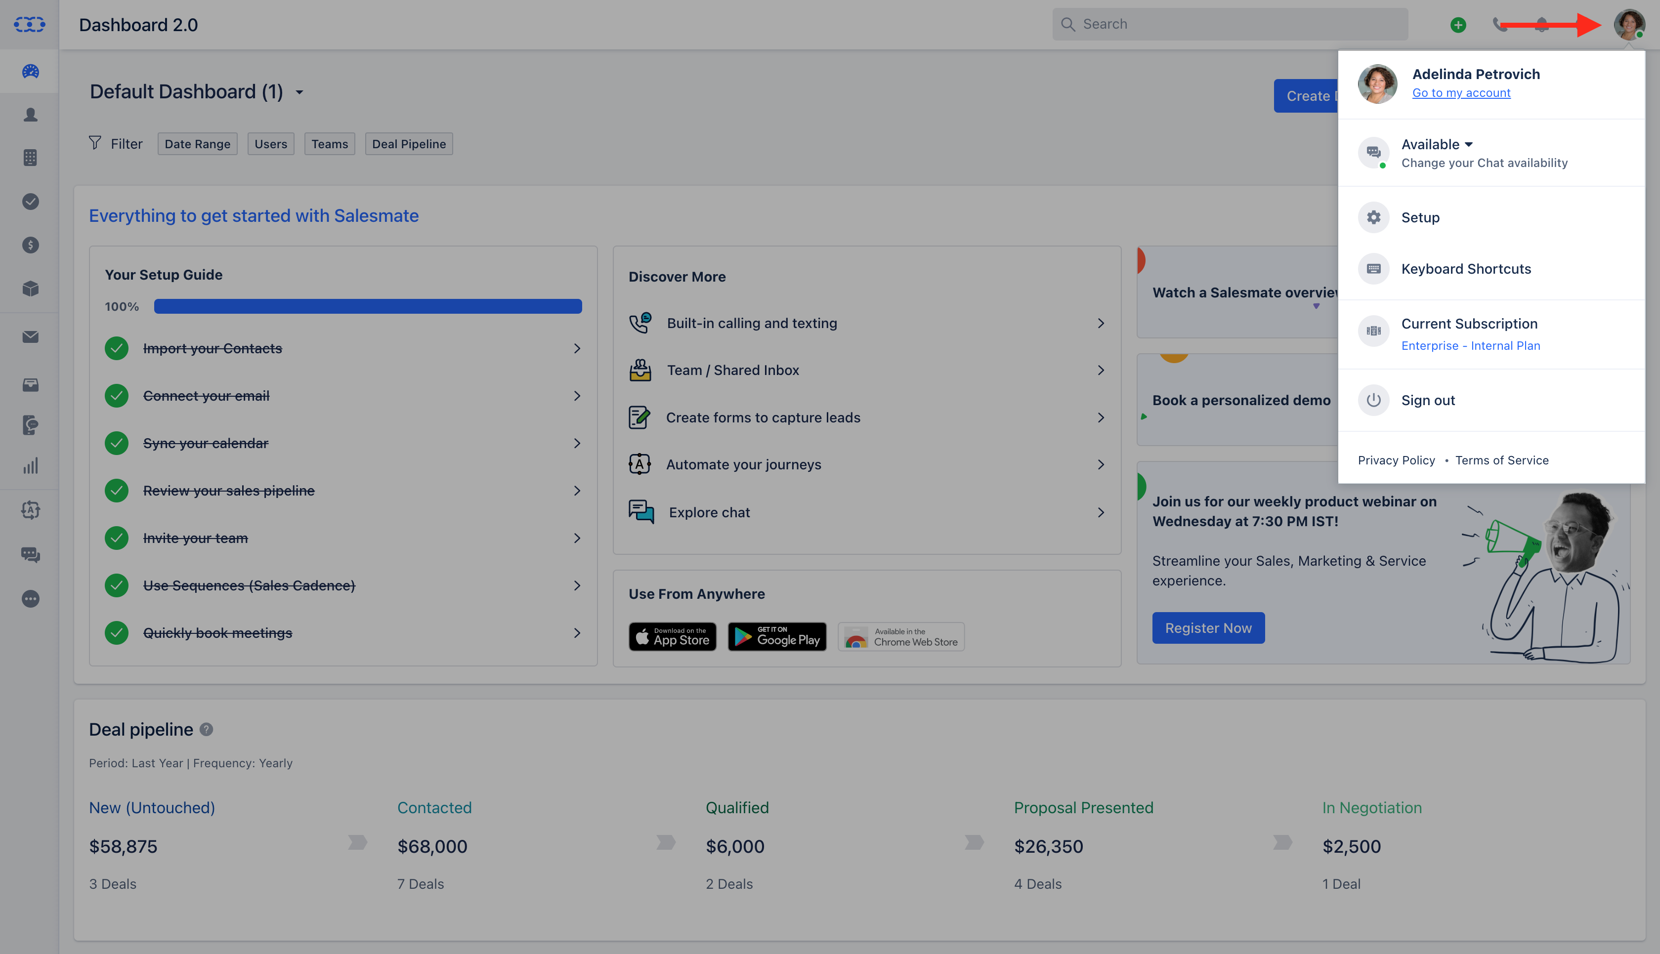This screenshot has height=954, width=1660.
Task: Click checkmark beside Use Sequences
Action: click(117, 586)
